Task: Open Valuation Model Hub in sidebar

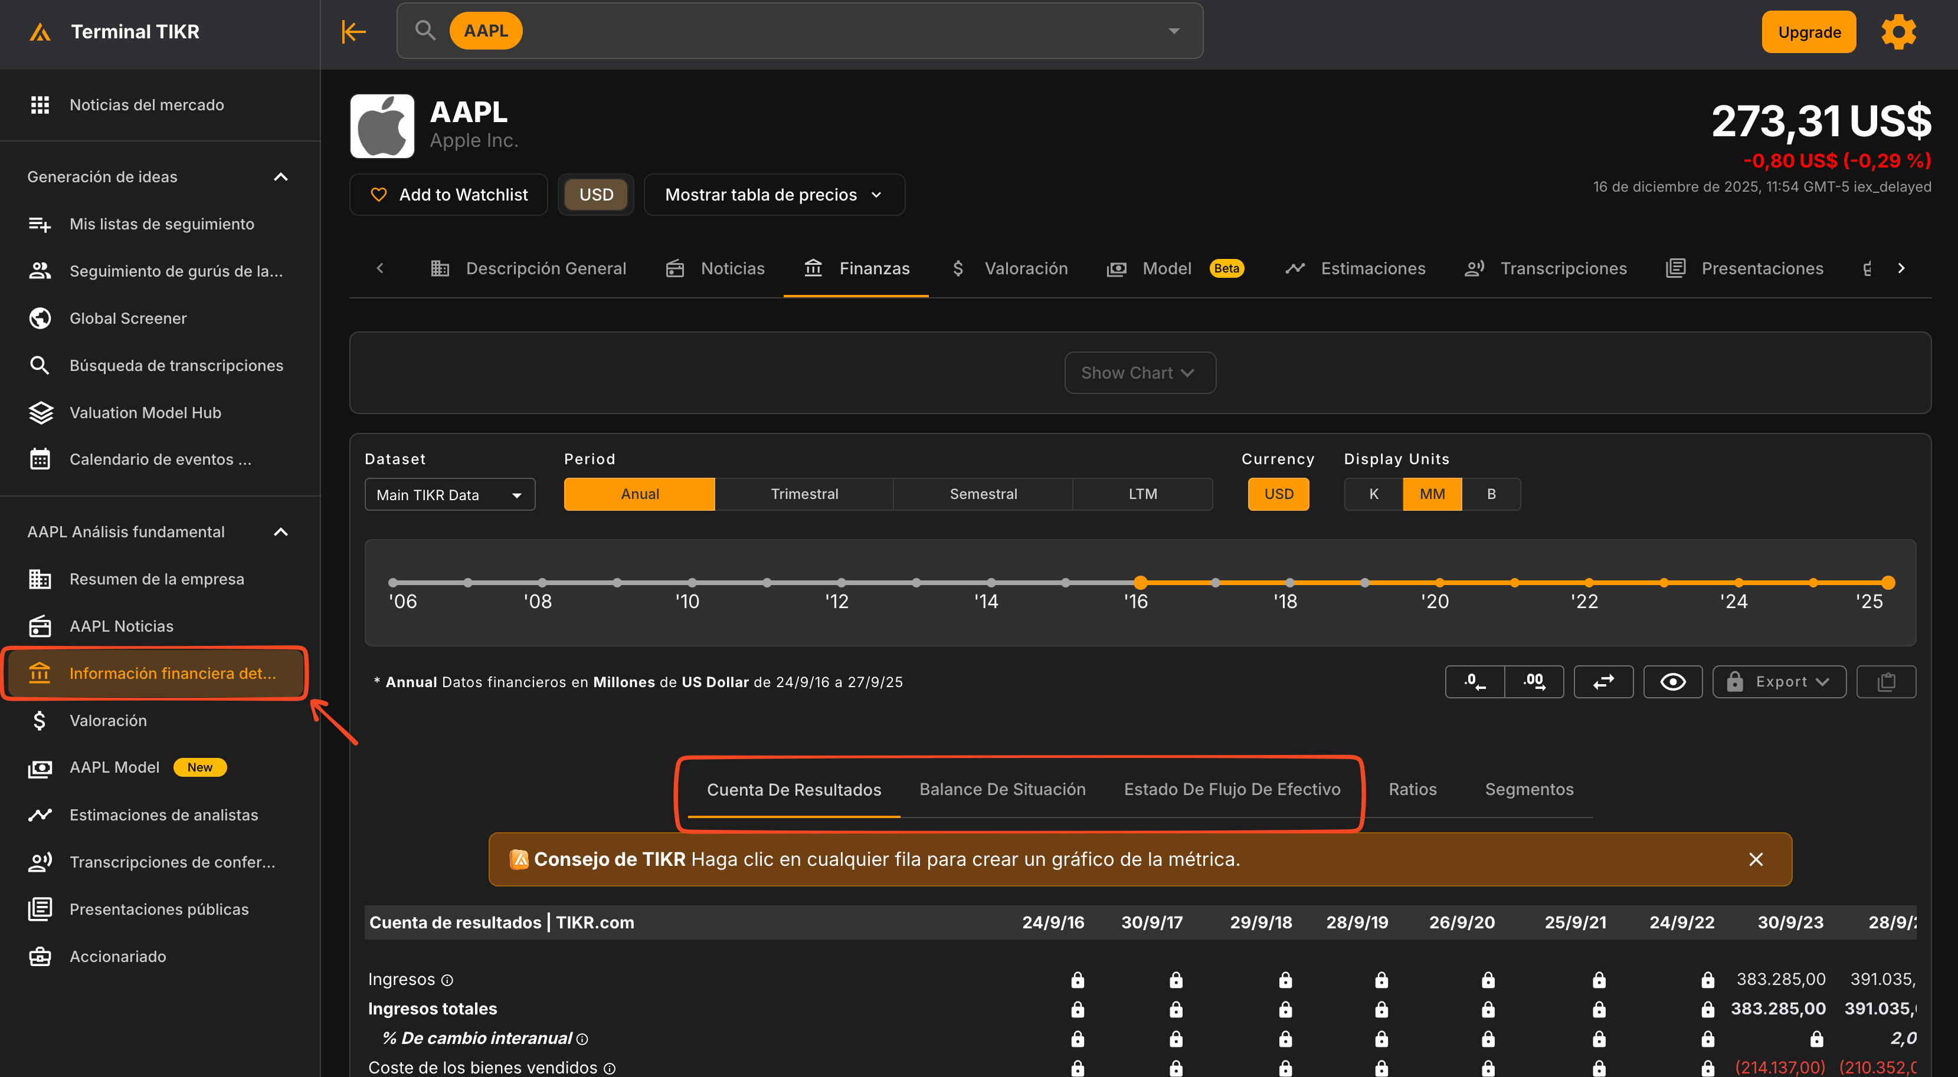Action: click(x=145, y=412)
